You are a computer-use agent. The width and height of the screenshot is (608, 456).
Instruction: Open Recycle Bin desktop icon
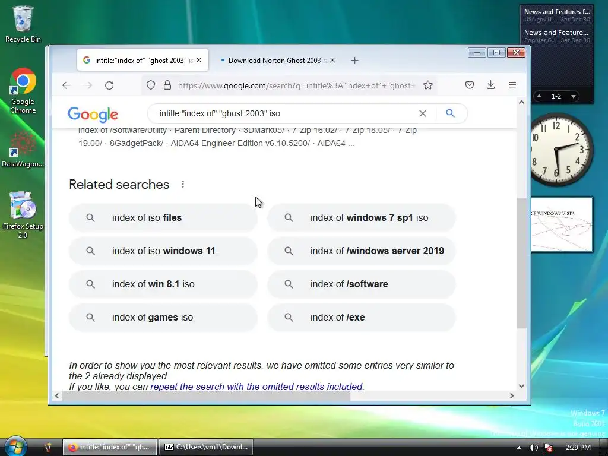click(23, 24)
